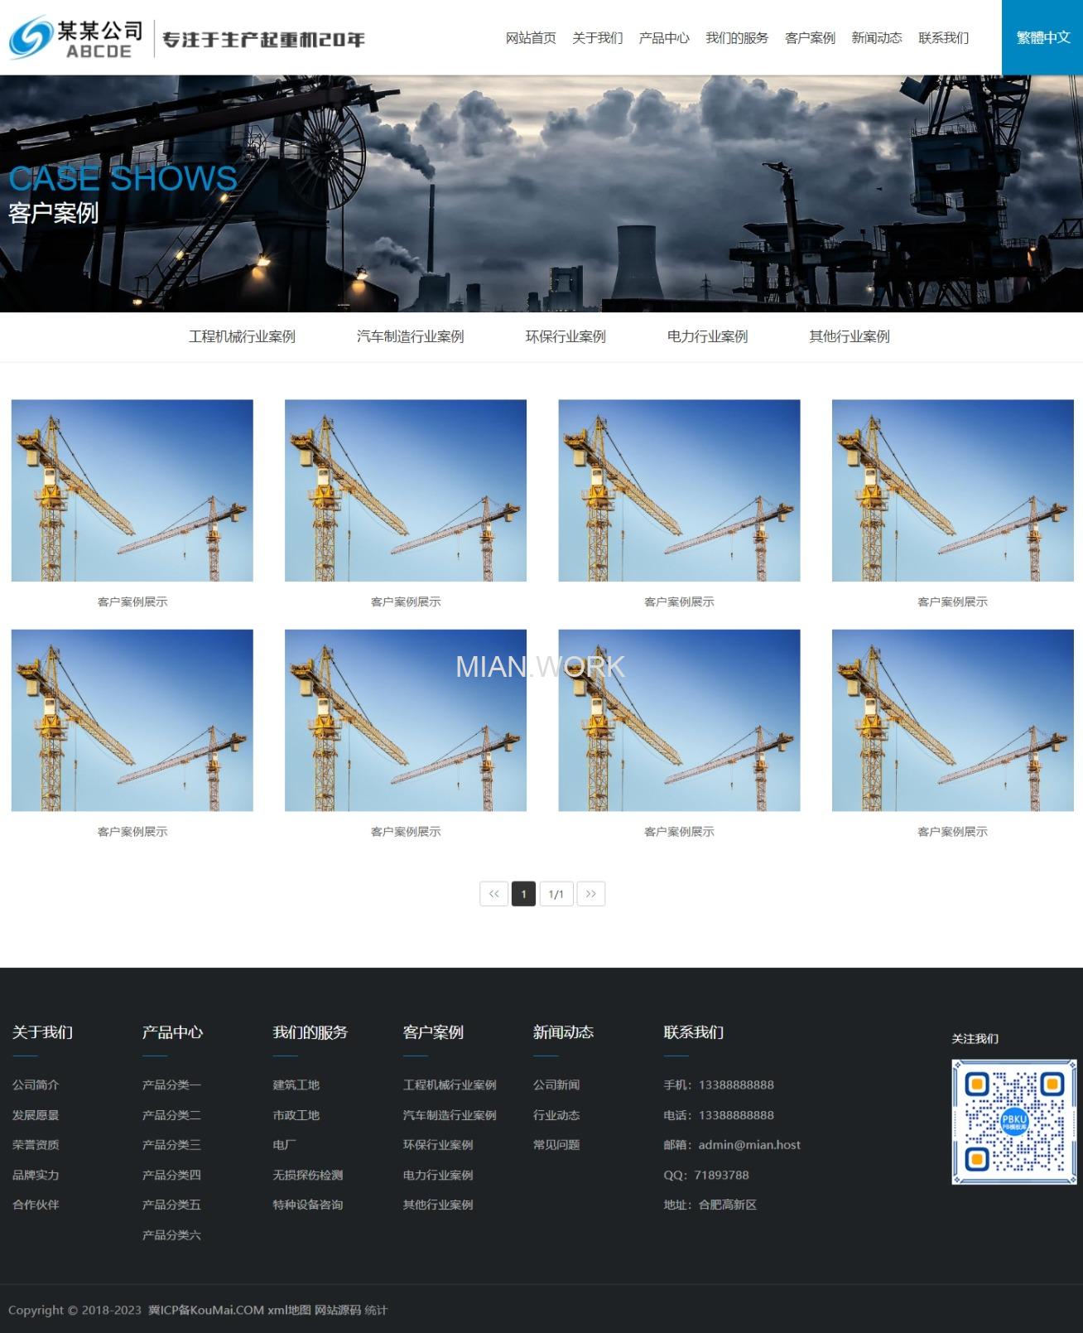Click footer heading 产品中心
The height and width of the screenshot is (1333, 1083).
(x=172, y=1032)
